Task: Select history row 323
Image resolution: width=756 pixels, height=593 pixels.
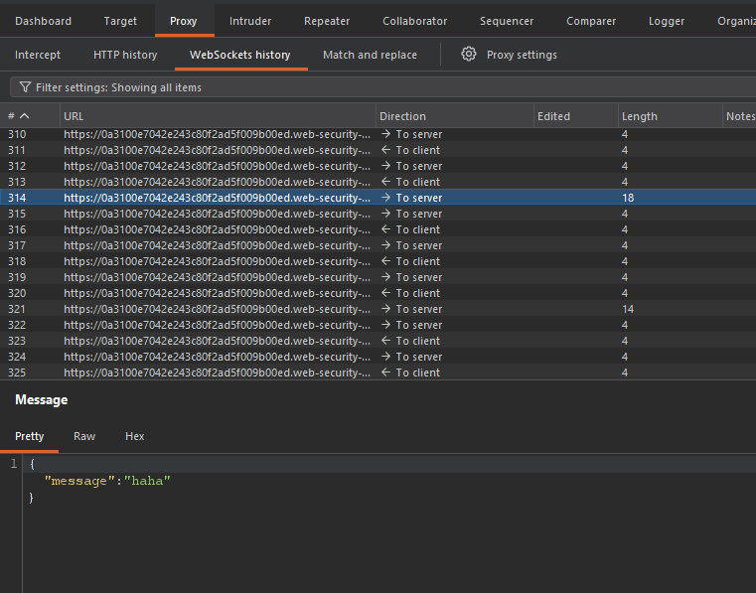Action: (378, 341)
